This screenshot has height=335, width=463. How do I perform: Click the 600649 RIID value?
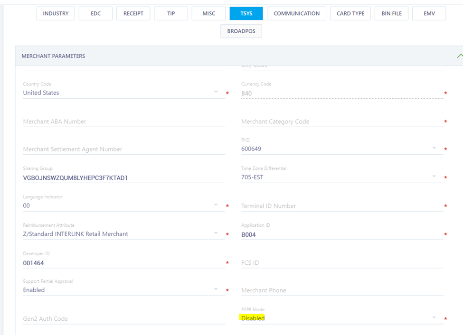click(x=251, y=149)
